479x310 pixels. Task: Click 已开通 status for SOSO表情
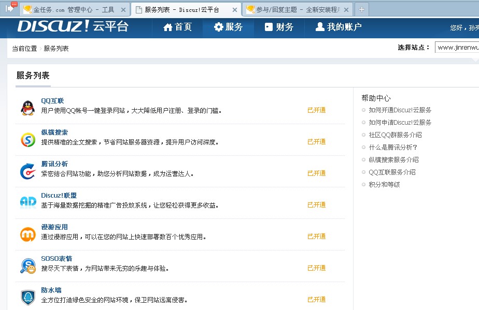(316, 268)
